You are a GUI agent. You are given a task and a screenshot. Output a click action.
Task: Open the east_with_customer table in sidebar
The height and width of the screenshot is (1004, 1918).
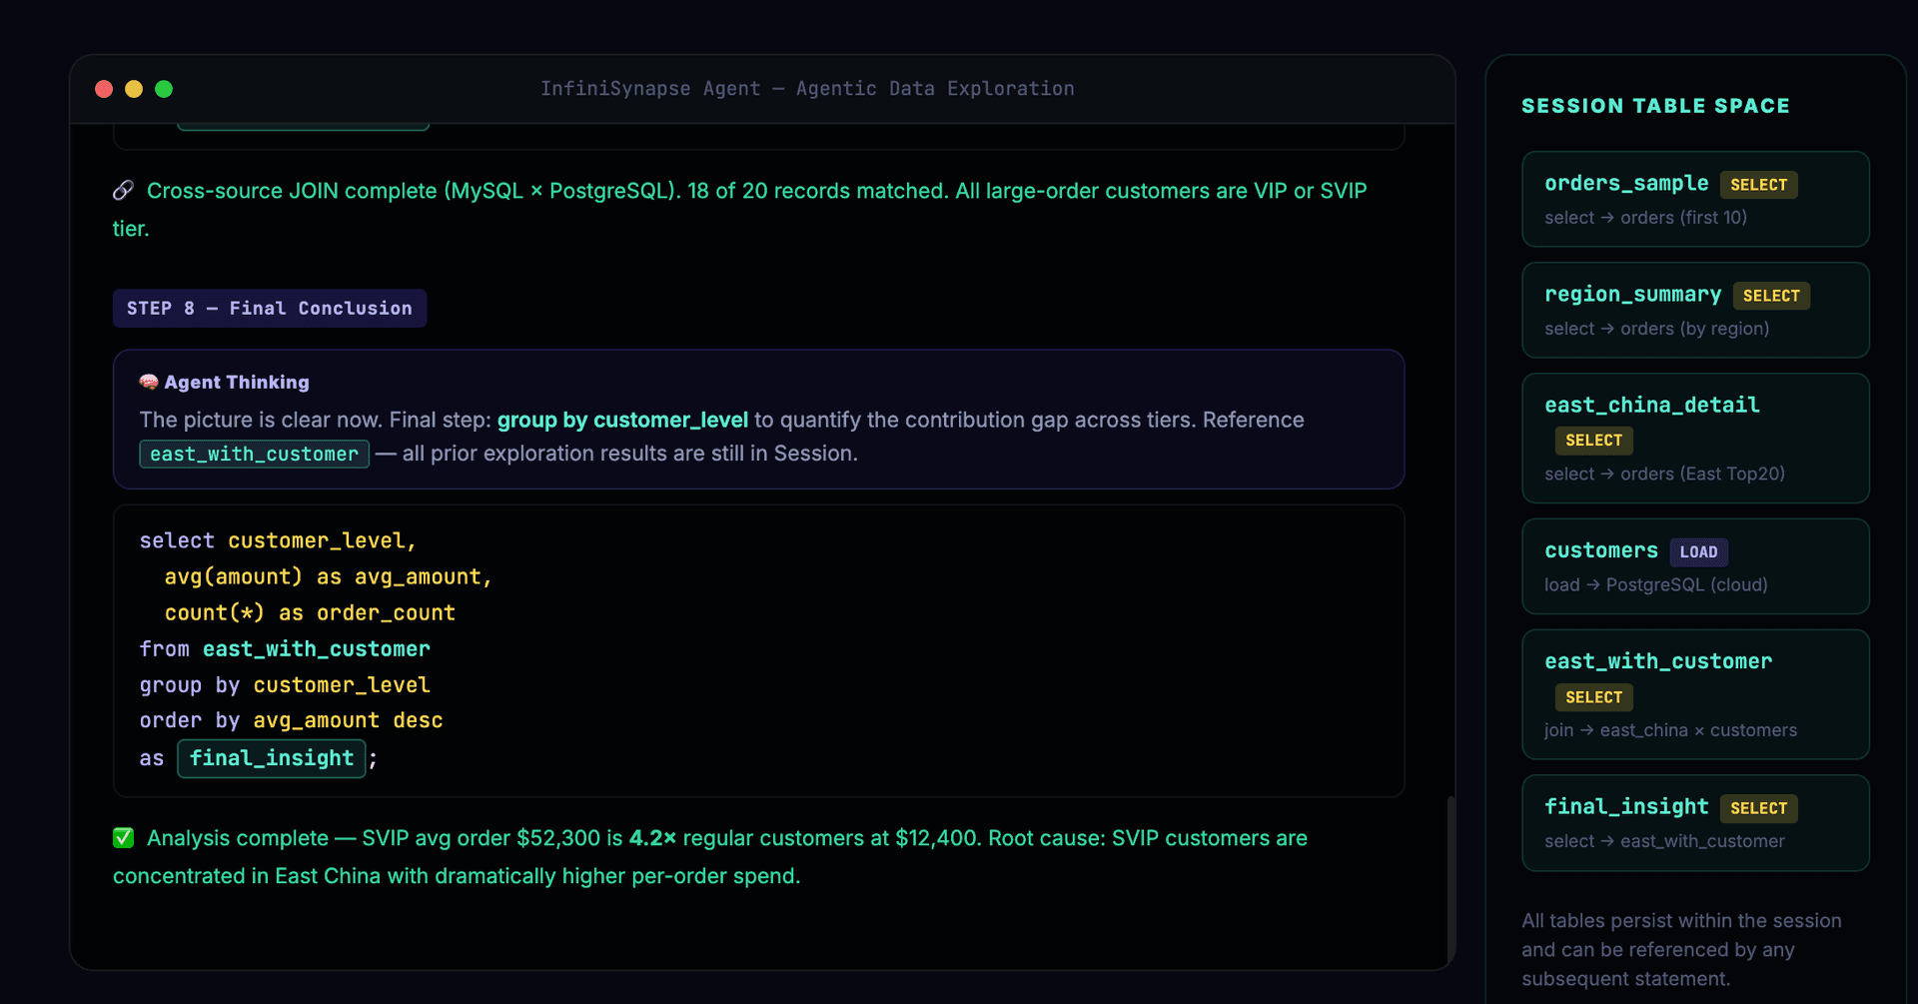click(x=1694, y=694)
